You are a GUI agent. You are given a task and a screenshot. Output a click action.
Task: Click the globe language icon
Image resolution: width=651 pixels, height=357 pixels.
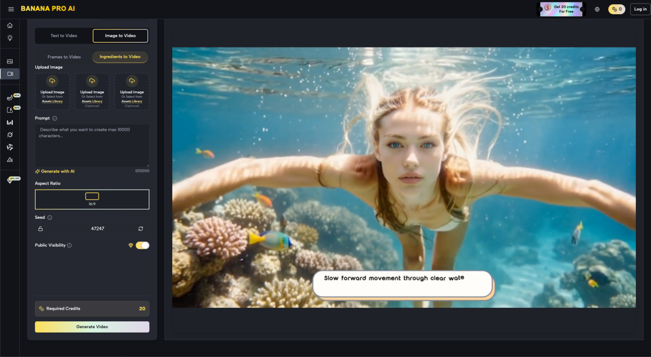[597, 9]
